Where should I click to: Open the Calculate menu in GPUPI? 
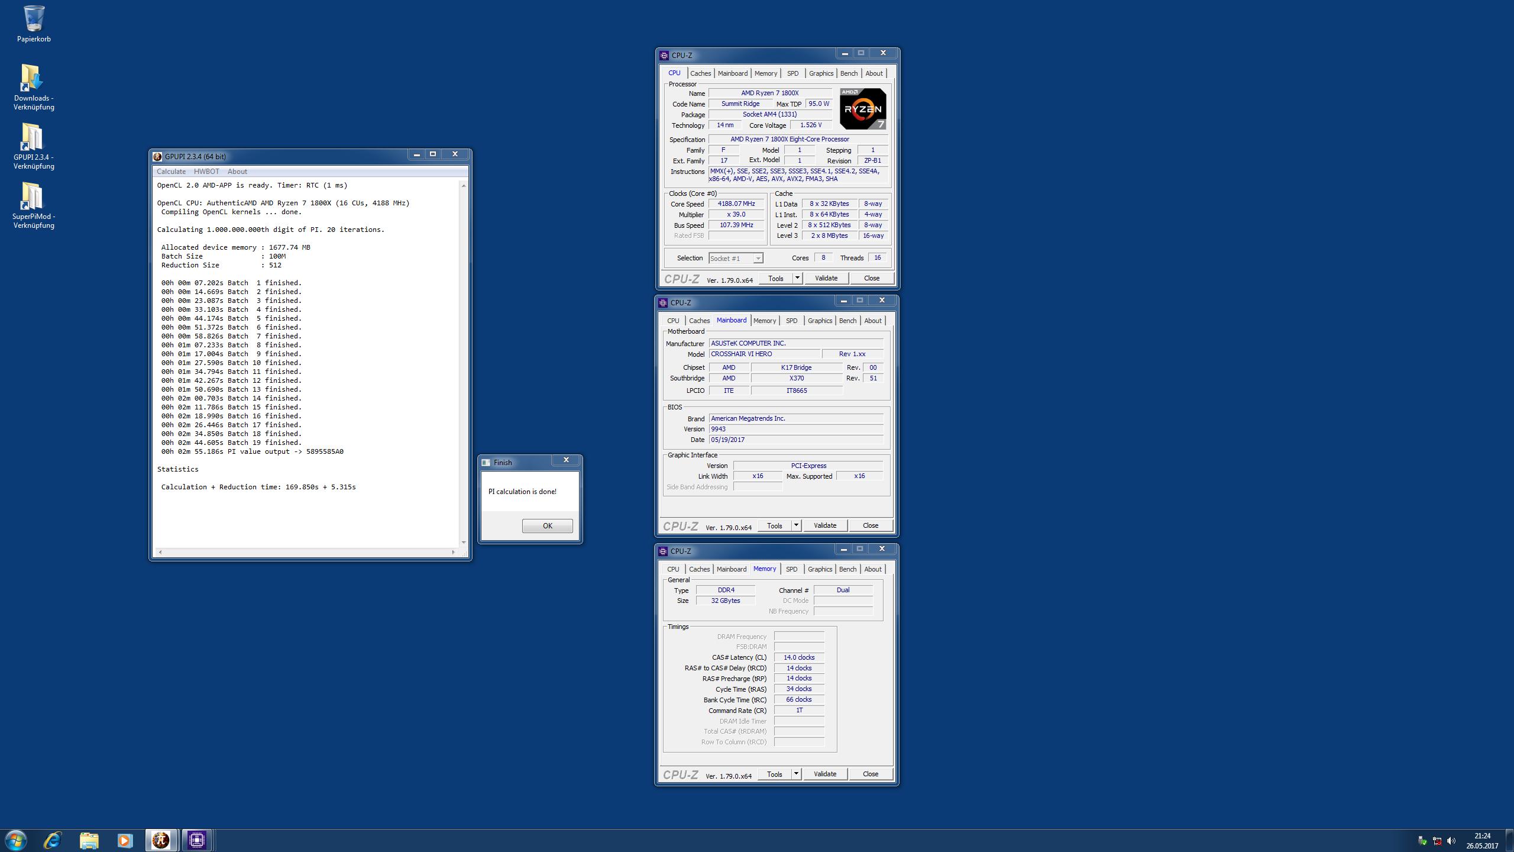(x=171, y=172)
